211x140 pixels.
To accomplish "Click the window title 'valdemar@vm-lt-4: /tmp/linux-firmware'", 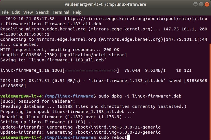I will click(x=106, y=4).
